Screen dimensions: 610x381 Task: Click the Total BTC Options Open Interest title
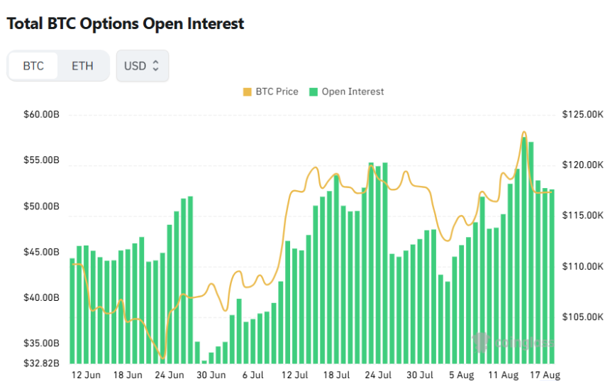point(126,23)
